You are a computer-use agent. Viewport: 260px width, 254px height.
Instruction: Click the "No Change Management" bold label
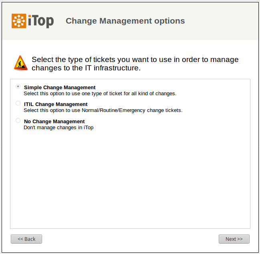click(x=54, y=122)
